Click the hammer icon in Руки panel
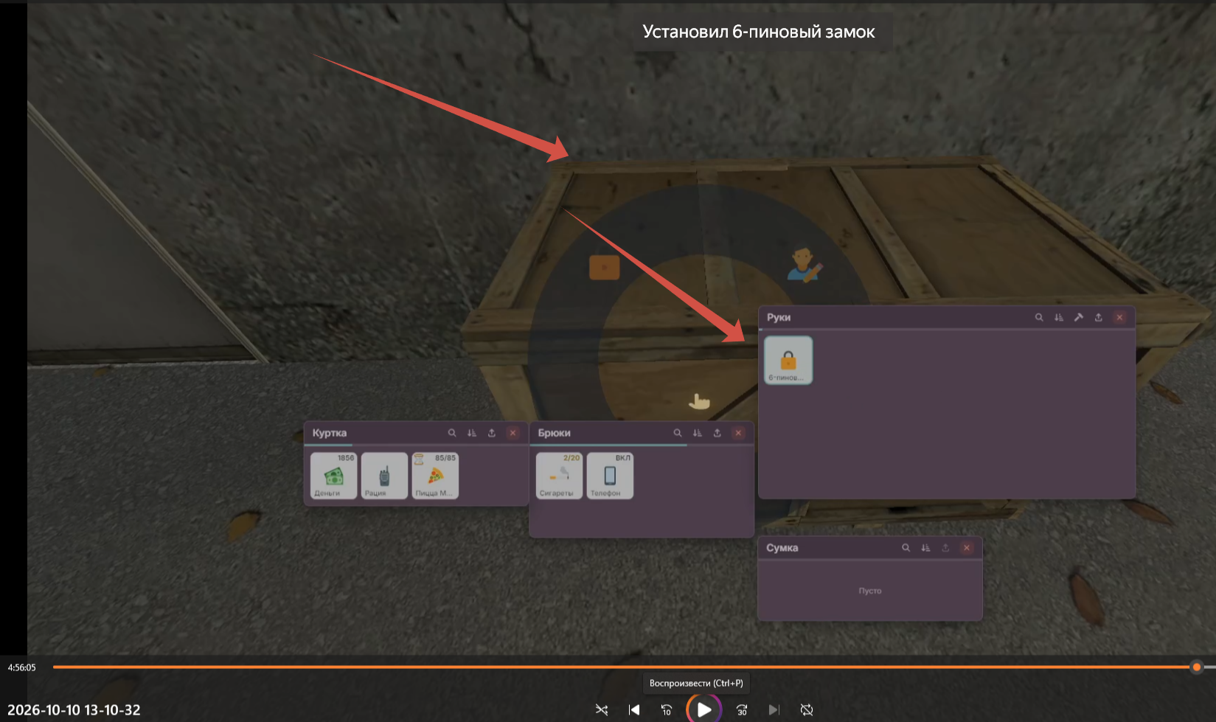This screenshot has width=1216, height=722. click(x=1079, y=317)
